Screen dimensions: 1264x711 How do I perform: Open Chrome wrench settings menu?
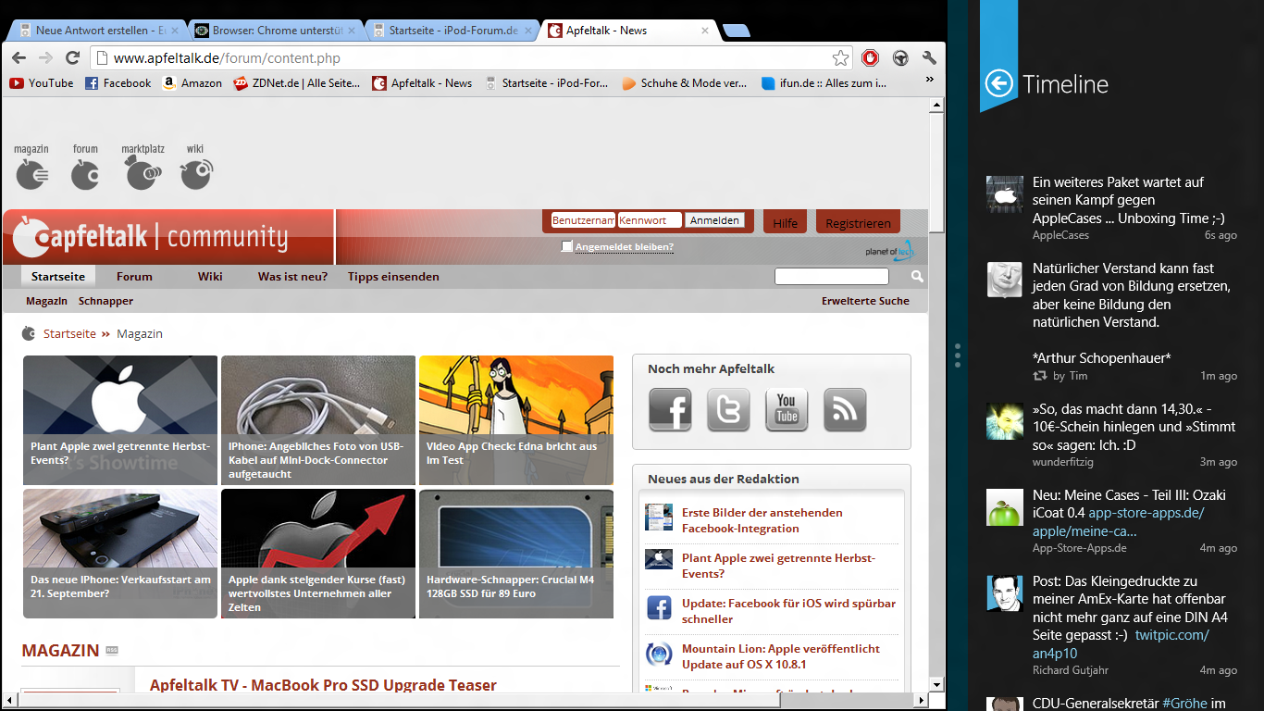929,58
